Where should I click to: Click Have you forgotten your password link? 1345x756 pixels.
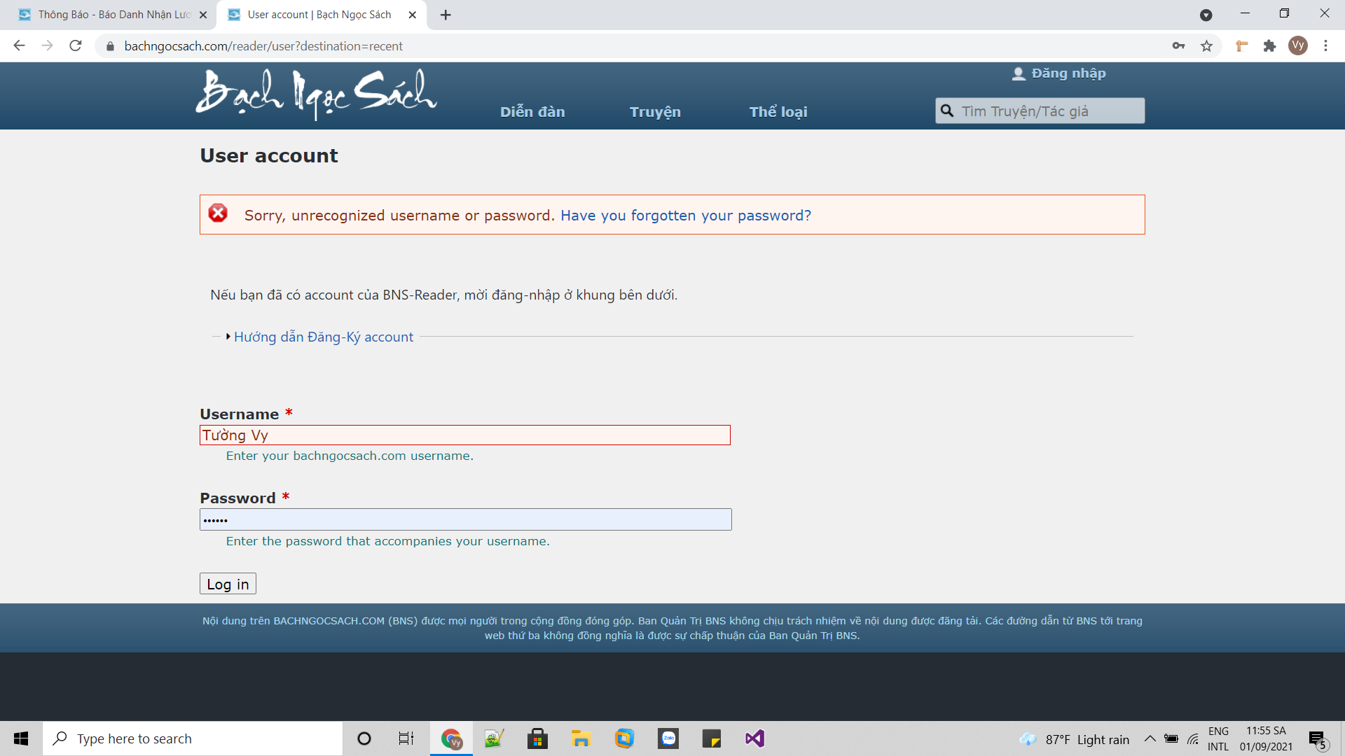pos(685,216)
